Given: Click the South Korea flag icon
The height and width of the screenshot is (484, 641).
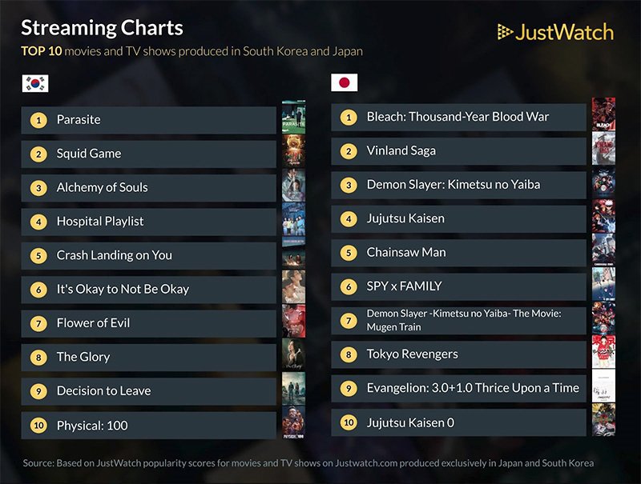Looking at the screenshot, I should click(x=35, y=82).
